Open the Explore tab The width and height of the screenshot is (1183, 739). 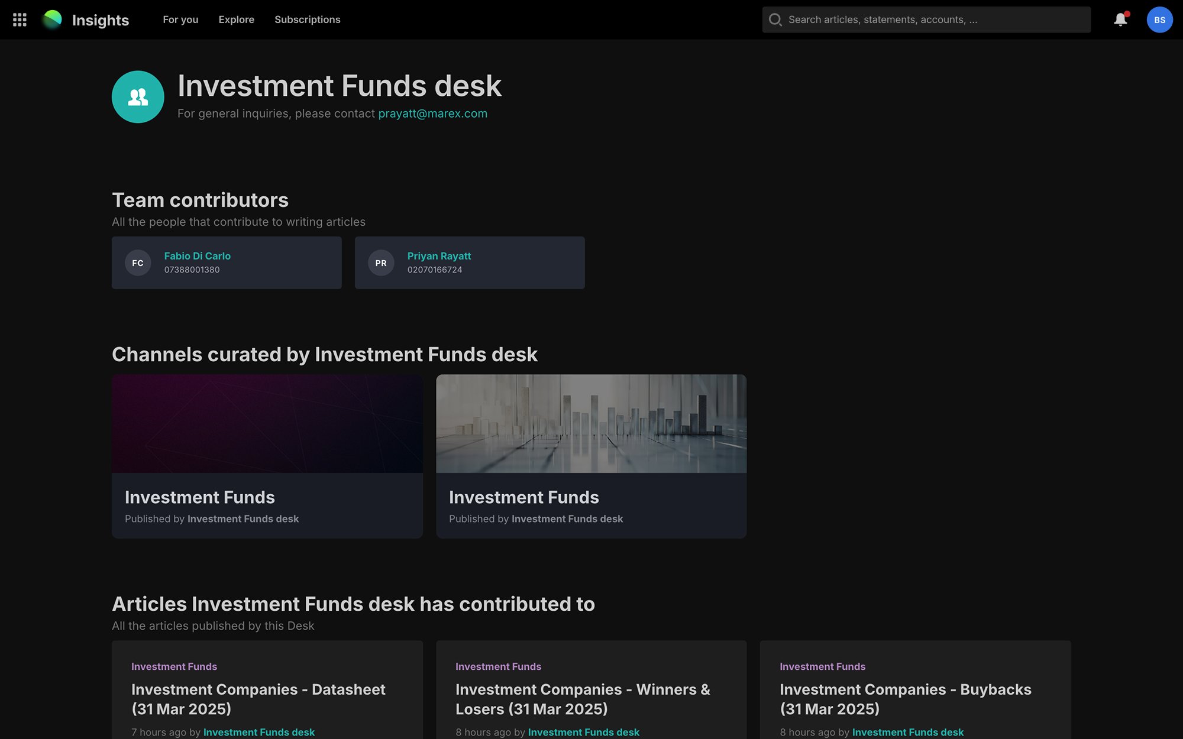pos(237,20)
